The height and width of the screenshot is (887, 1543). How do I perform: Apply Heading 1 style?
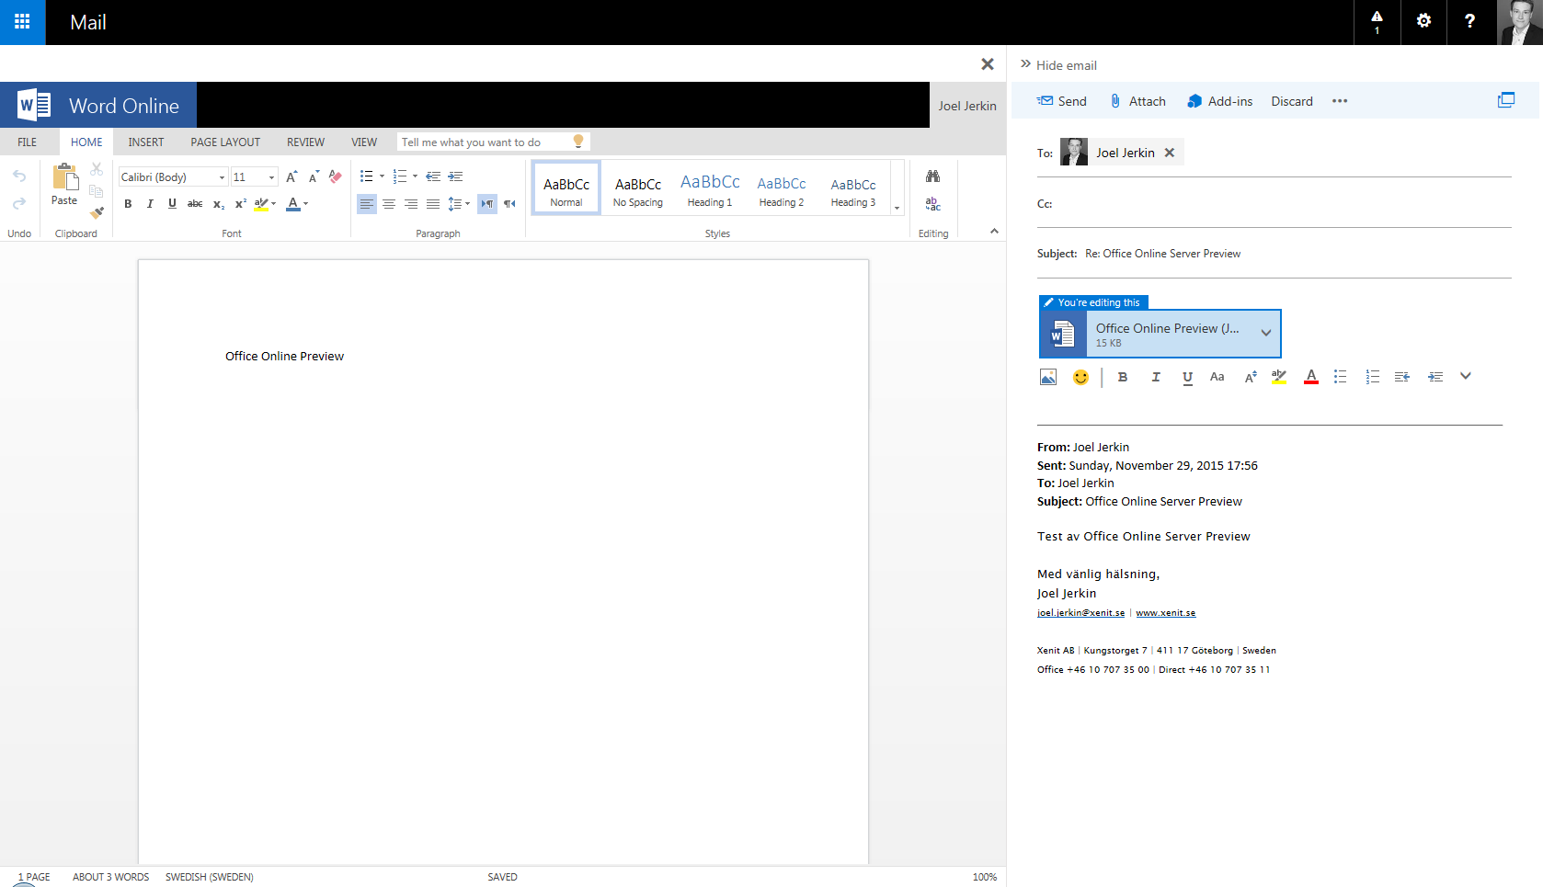[x=710, y=189]
